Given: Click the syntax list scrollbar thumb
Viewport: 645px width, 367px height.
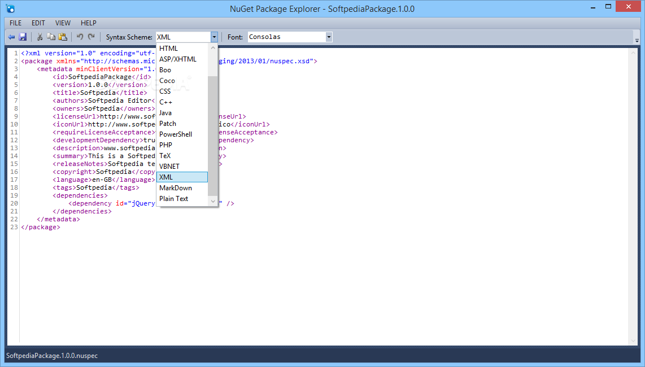Looking at the screenshot, I should pos(213,136).
